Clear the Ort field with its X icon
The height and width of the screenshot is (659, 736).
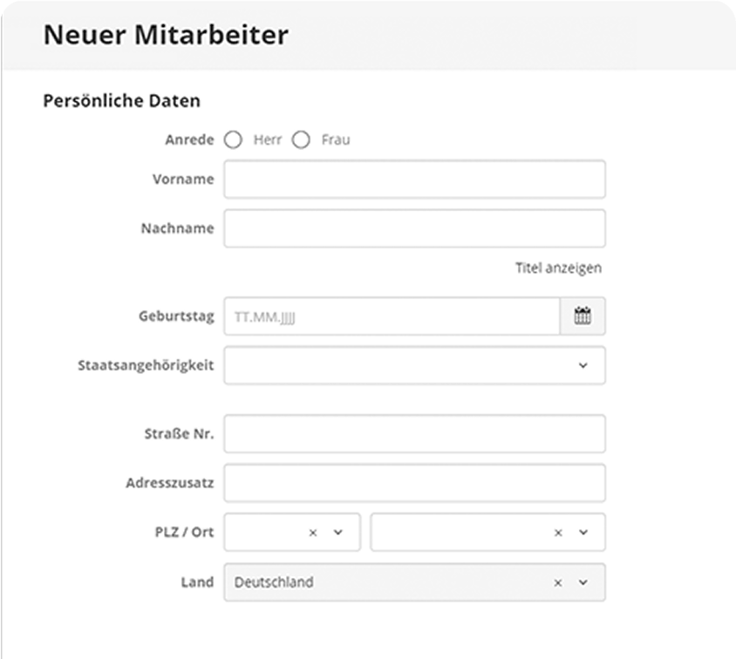(559, 533)
